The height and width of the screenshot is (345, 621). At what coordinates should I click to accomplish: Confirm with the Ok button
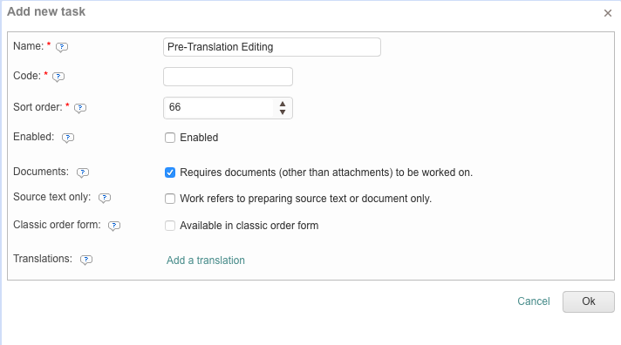[x=589, y=301]
